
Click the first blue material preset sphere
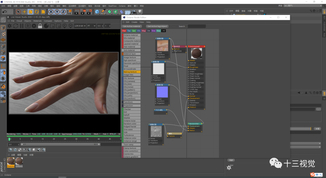pyautogui.click(x=11, y=150)
